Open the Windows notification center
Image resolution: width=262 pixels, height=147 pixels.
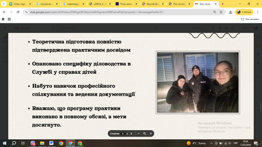(255, 143)
